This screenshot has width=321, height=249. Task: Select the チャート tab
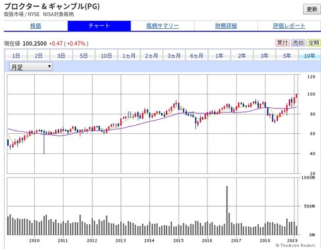[x=99, y=26]
